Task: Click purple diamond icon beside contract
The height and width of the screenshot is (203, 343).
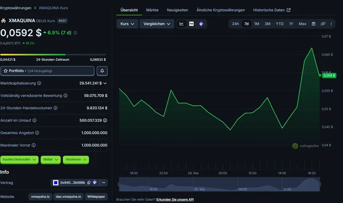Action: coord(95,182)
